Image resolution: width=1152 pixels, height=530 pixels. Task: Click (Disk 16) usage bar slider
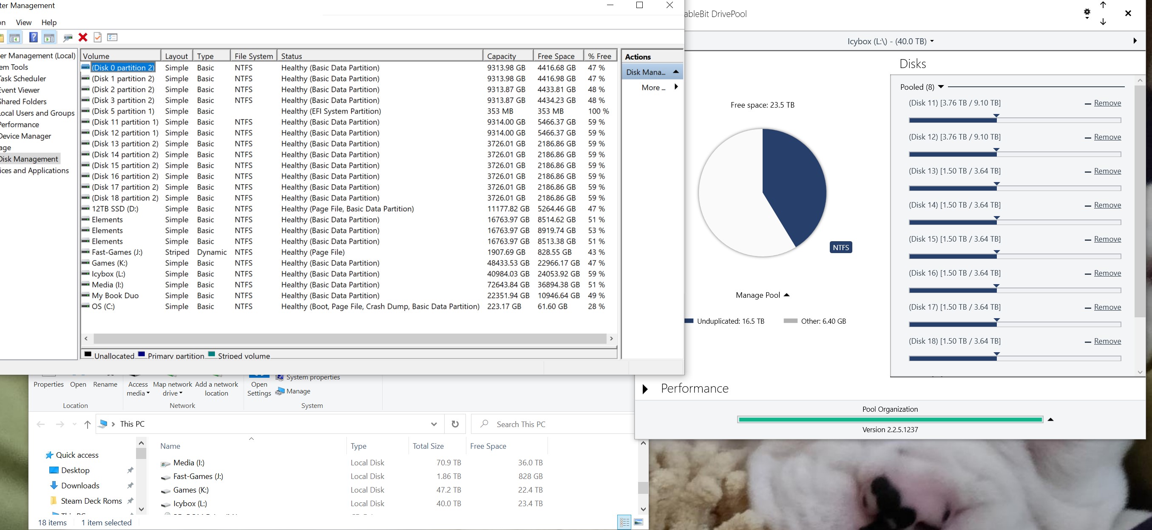click(1015, 290)
